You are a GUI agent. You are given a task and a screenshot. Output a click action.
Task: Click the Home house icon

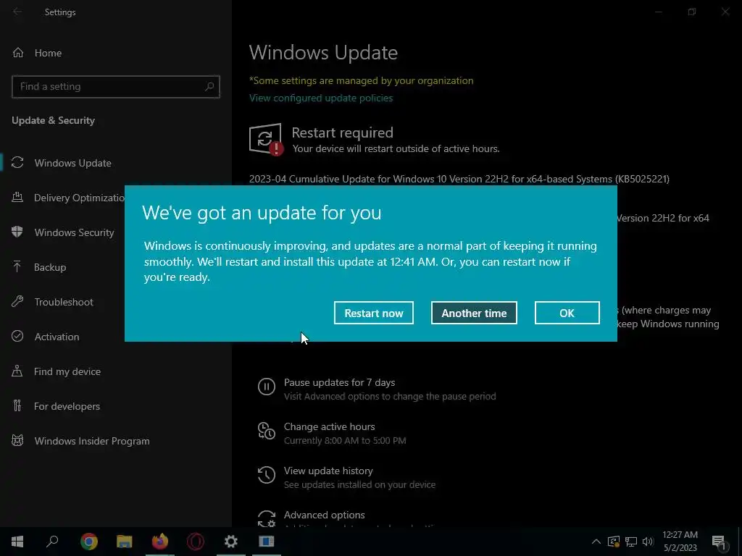[x=18, y=52]
